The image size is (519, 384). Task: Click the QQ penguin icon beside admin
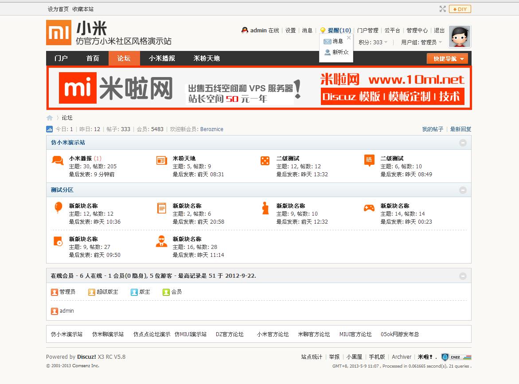pos(245,30)
